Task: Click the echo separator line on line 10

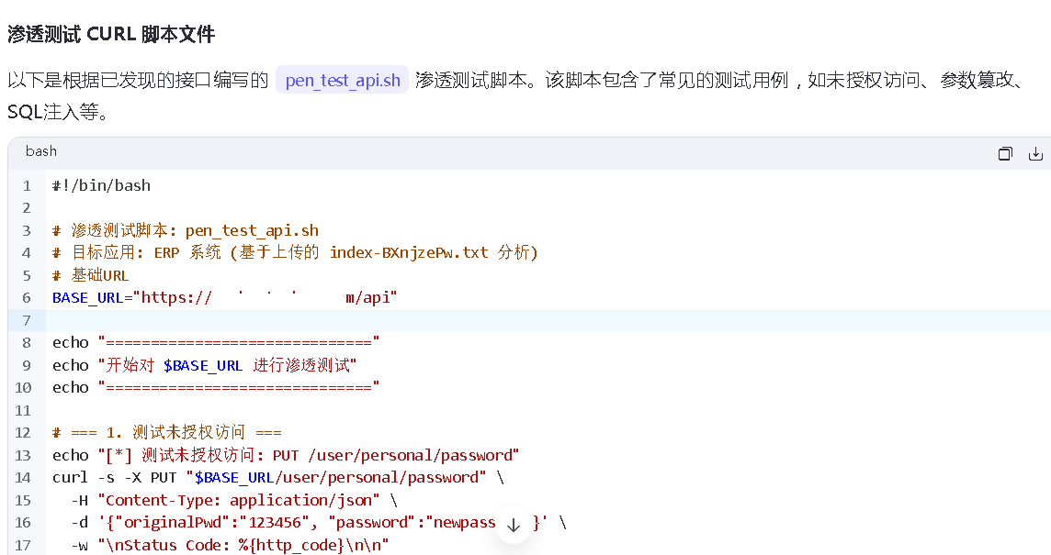Action: (x=216, y=388)
